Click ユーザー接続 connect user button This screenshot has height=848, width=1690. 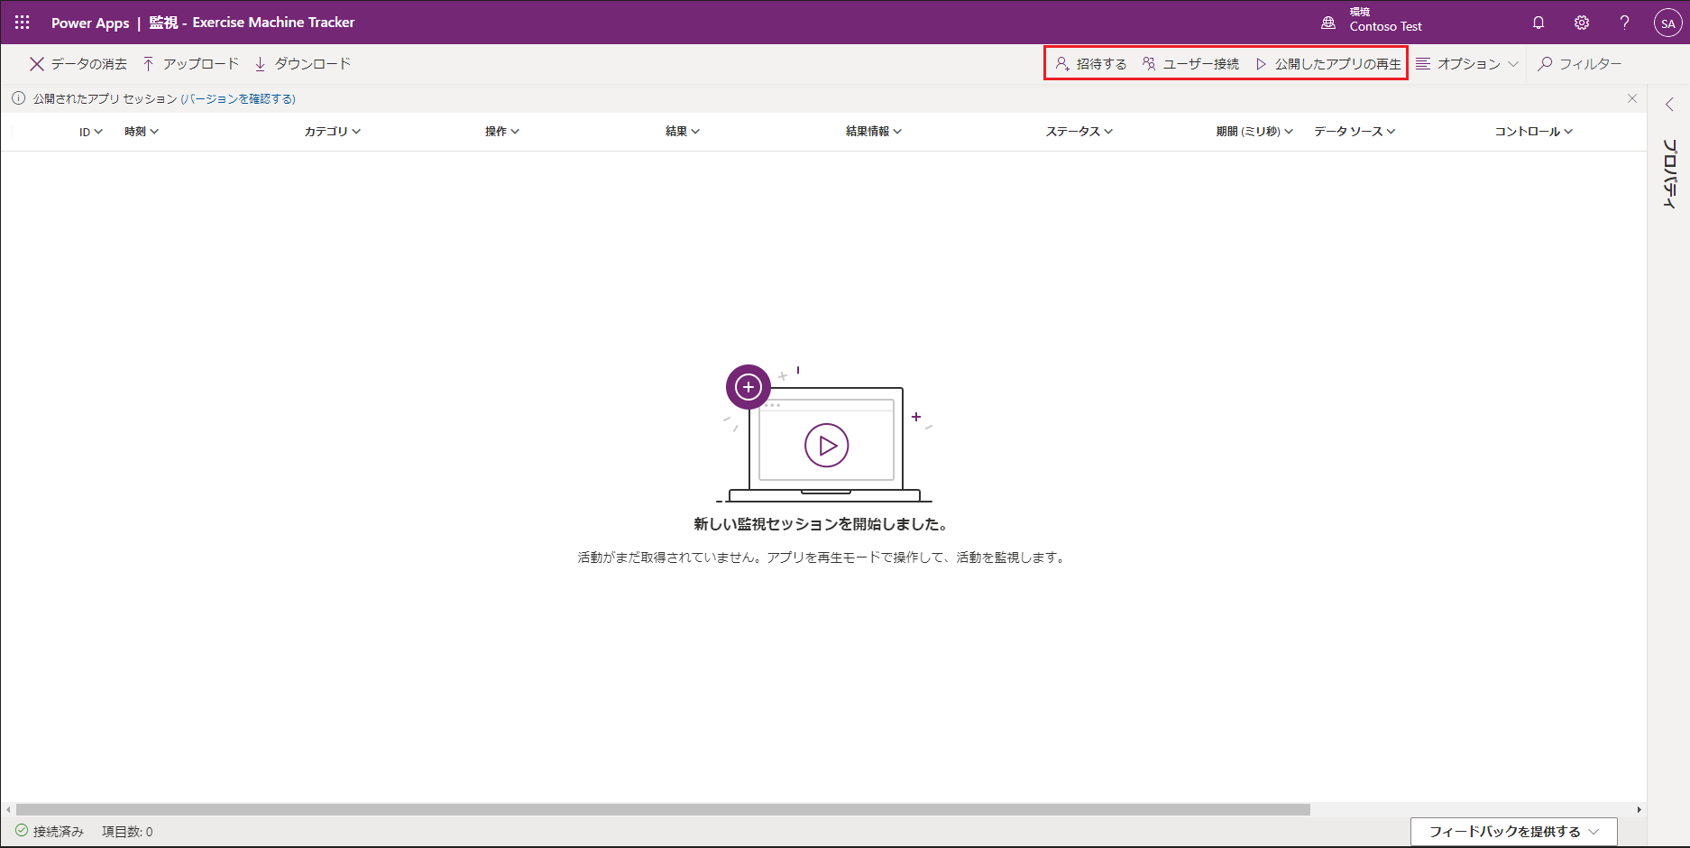(x=1190, y=64)
